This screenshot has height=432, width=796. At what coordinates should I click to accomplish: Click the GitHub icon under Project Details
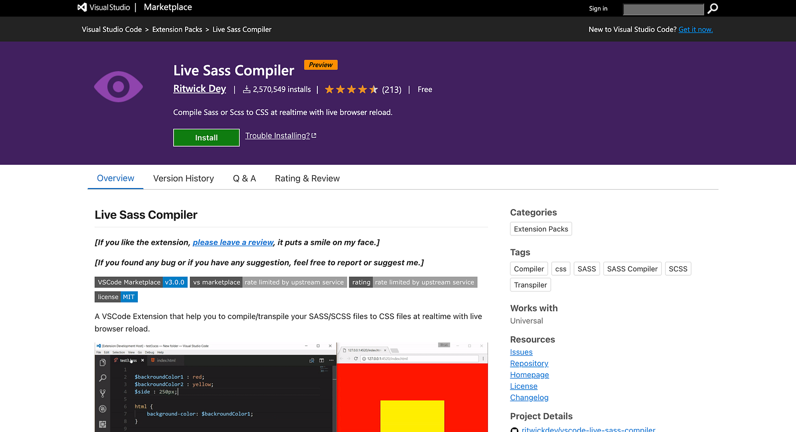point(514,430)
